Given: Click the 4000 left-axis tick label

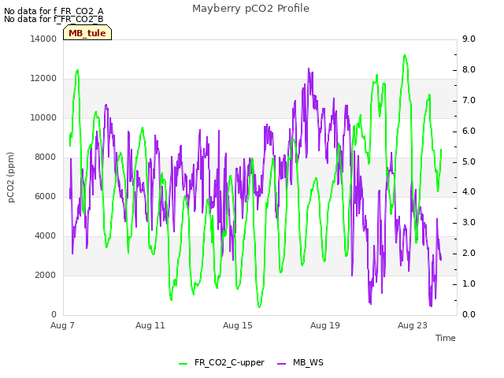Looking at the screenshot, I should [x=46, y=236].
